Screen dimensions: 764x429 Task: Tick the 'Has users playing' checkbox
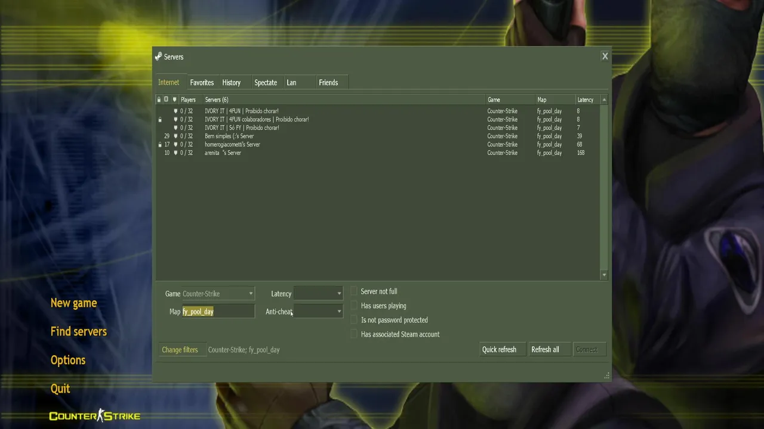coord(354,306)
